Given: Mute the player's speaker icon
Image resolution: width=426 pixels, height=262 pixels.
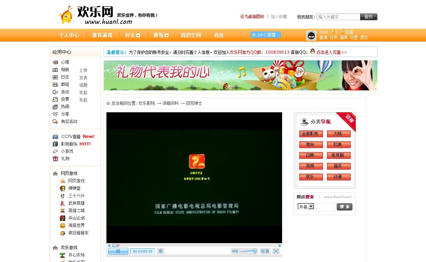Looking at the screenshot, I should [x=234, y=251].
